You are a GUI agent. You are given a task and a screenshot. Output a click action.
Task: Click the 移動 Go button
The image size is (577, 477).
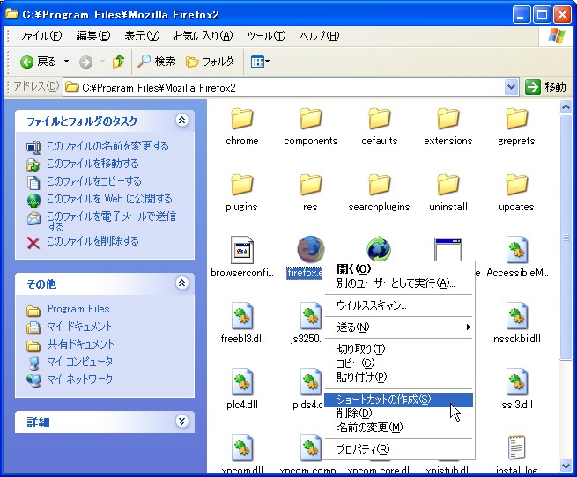pyautogui.click(x=545, y=87)
